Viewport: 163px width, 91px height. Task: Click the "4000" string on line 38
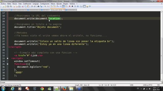[x=18, y=73]
